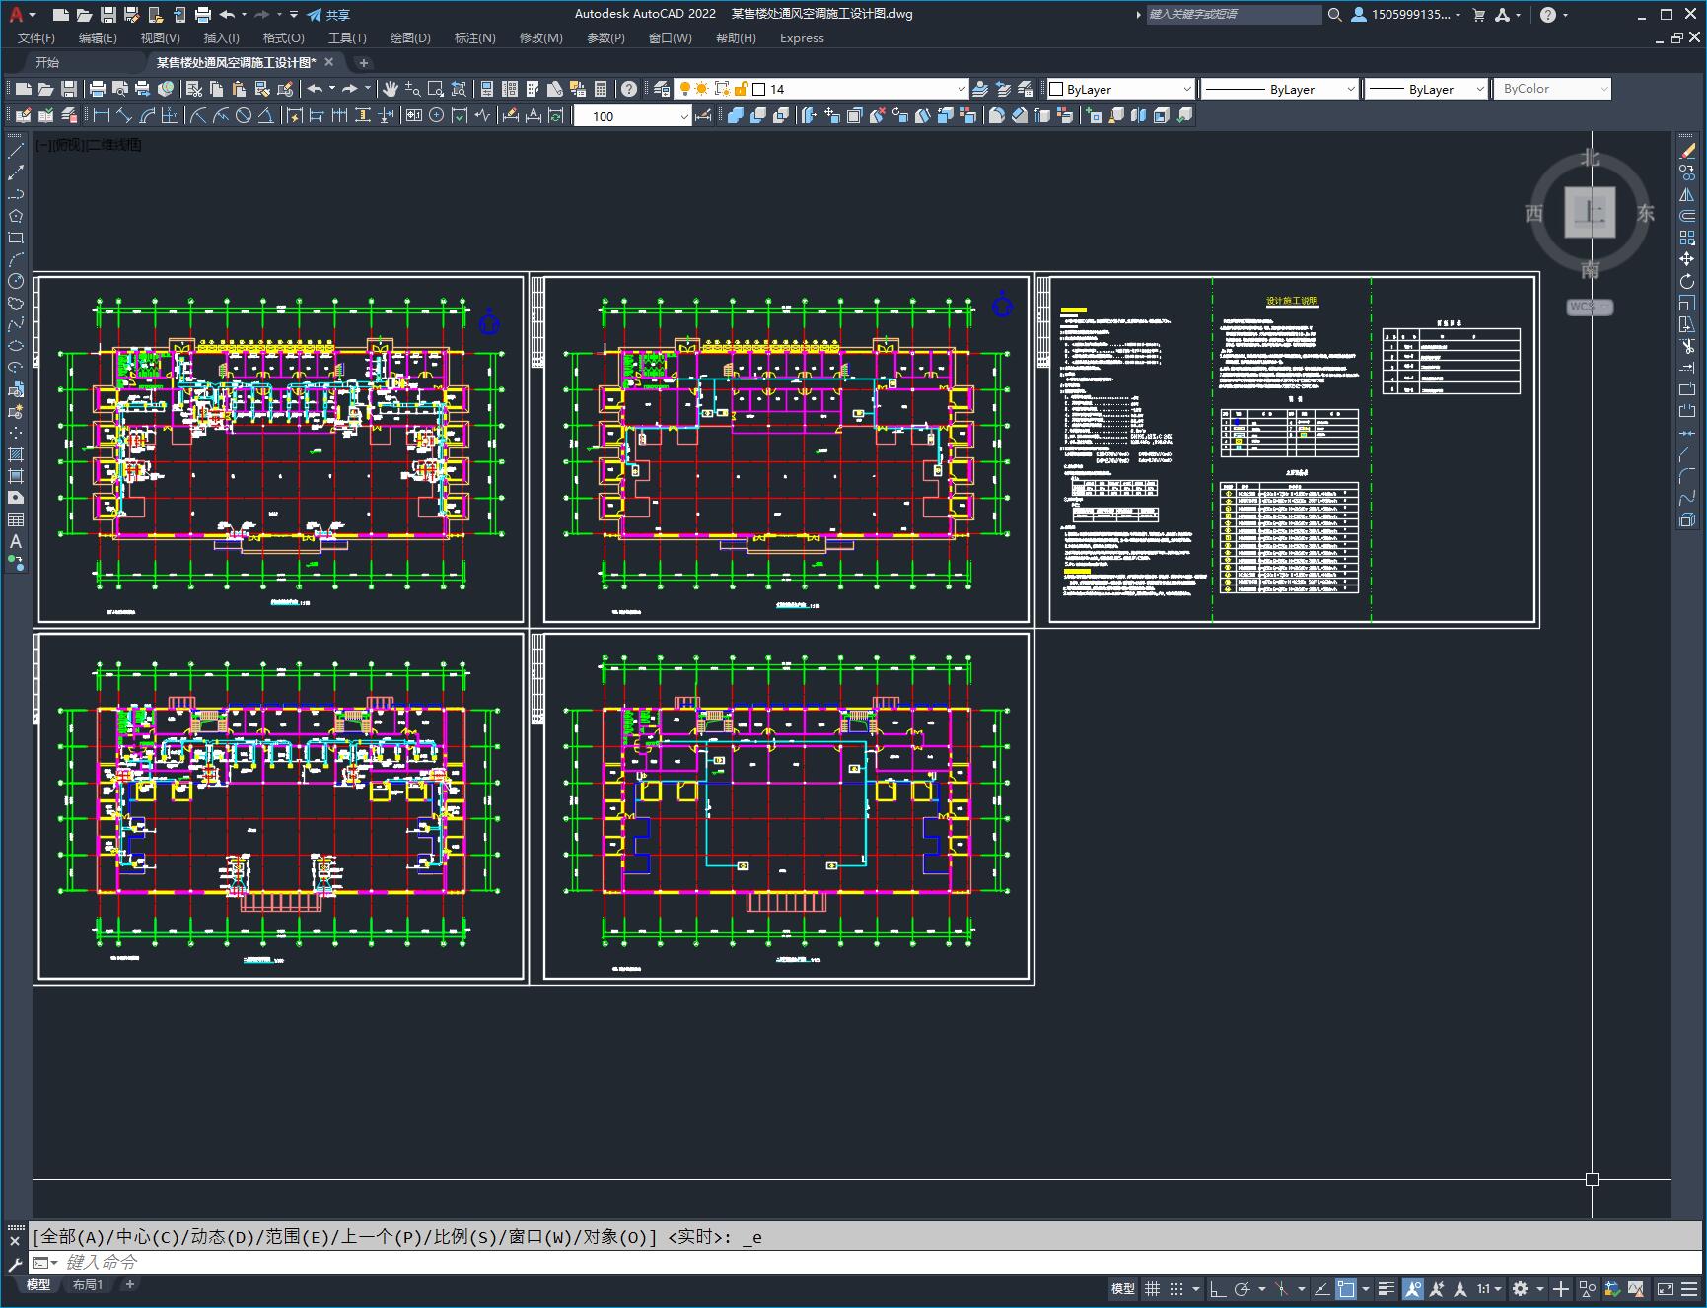The height and width of the screenshot is (1308, 1707).
Task: Click the 共享 share button
Action: pos(329,15)
